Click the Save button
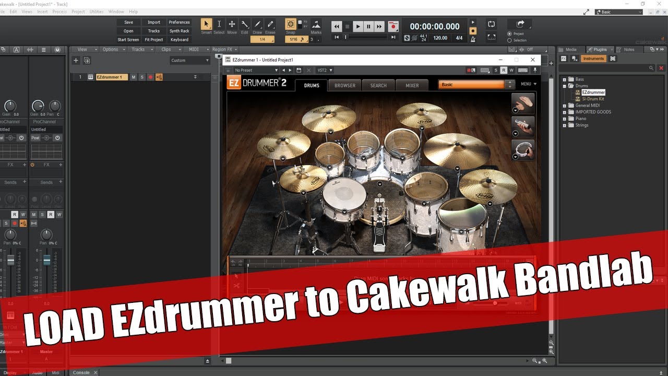This screenshot has width=668, height=376. tap(128, 22)
